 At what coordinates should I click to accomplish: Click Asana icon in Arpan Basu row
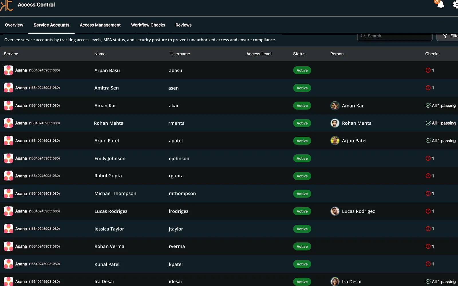[x=9, y=70]
